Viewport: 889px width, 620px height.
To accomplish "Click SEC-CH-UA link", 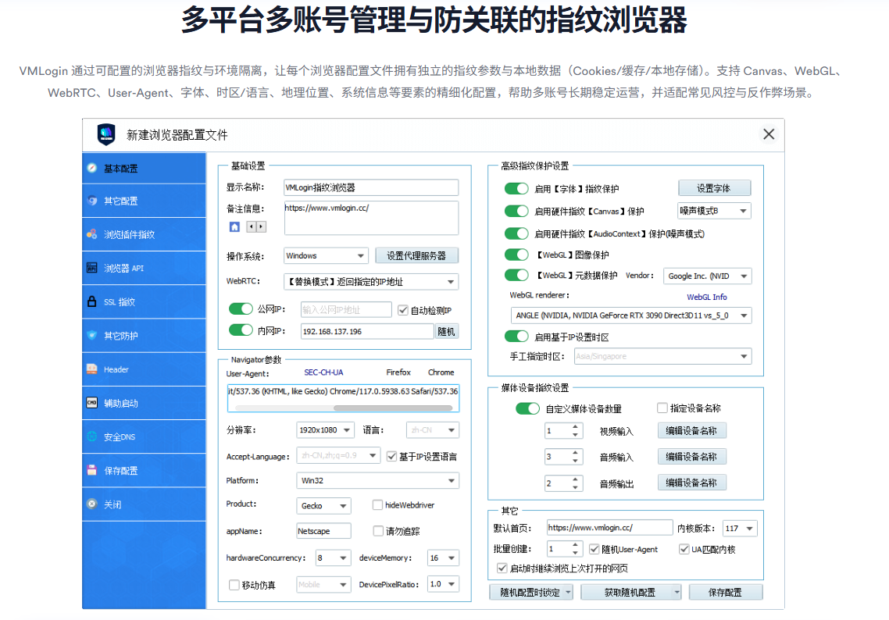I will point(323,372).
